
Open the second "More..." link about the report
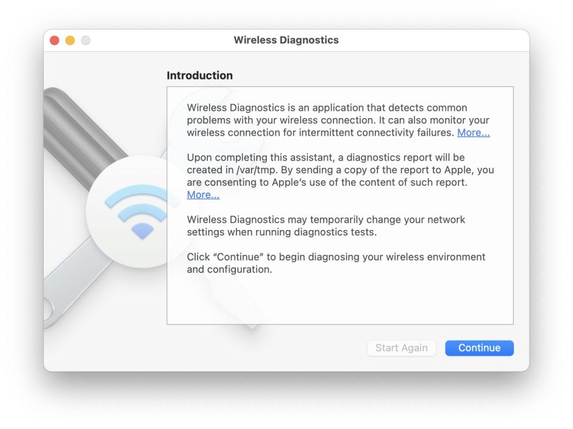(203, 195)
